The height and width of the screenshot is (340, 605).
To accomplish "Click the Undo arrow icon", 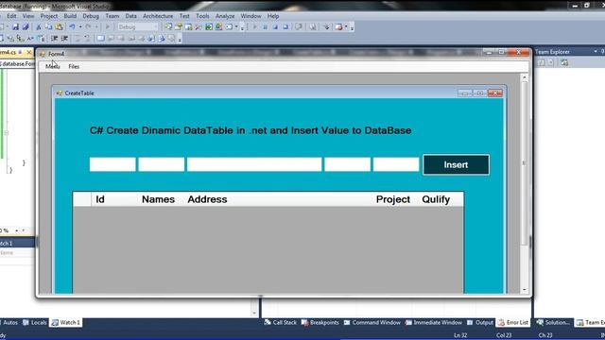I will point(72,27).
